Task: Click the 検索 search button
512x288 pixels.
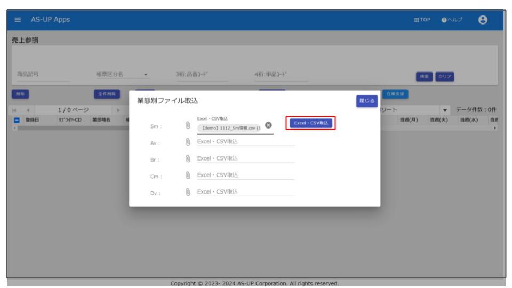Action: click(x=425, y=76)
